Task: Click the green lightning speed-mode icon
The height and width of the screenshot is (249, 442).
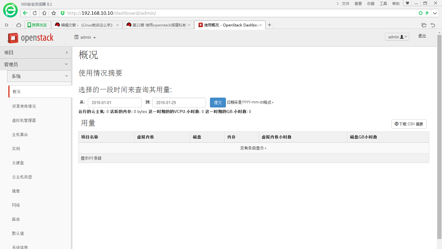Action: coord(427,13)
